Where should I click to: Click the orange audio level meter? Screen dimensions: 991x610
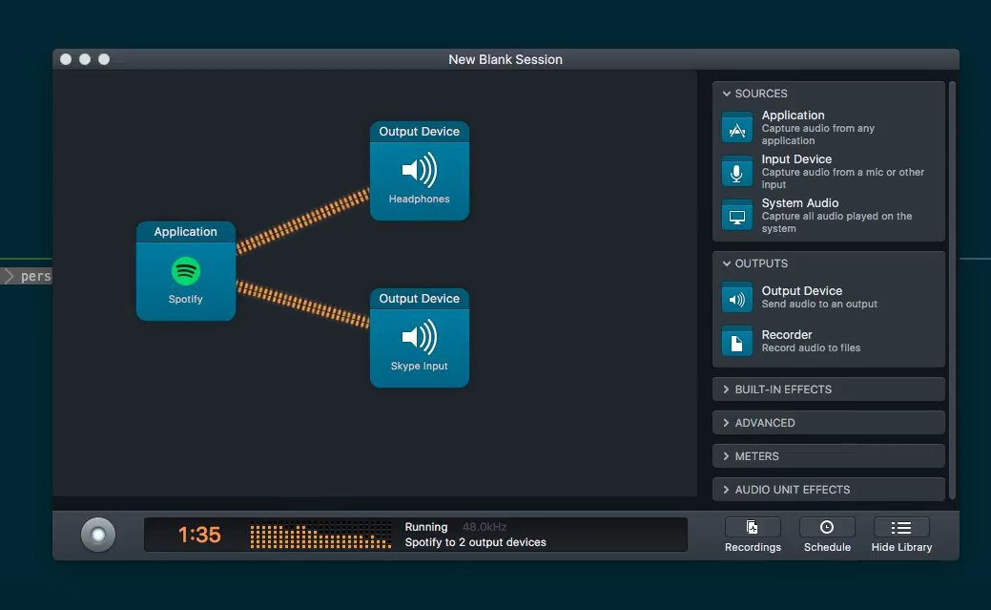pos(320,536)
